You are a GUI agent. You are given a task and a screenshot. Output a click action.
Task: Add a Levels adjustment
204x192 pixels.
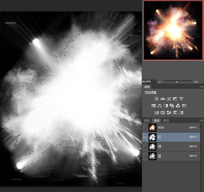163,99
